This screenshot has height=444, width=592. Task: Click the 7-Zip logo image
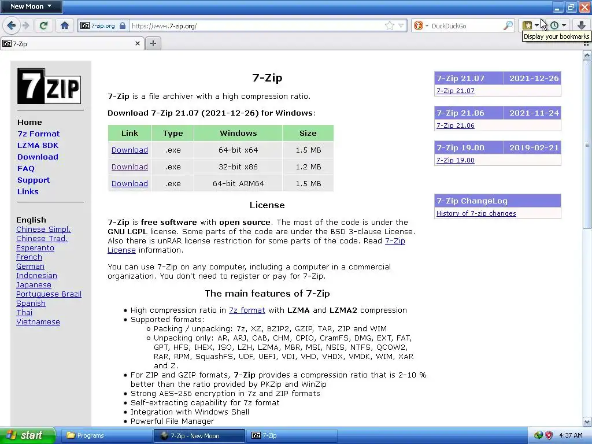49,86
